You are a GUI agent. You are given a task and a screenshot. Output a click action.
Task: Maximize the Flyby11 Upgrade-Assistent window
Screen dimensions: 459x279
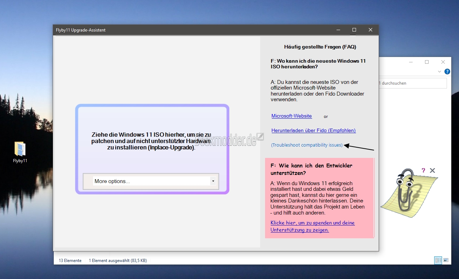[354, 30]
